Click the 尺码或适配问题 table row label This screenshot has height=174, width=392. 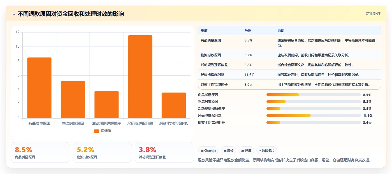[213, 75]
